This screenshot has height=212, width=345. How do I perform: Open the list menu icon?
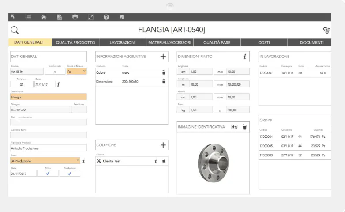pos(28,17)
